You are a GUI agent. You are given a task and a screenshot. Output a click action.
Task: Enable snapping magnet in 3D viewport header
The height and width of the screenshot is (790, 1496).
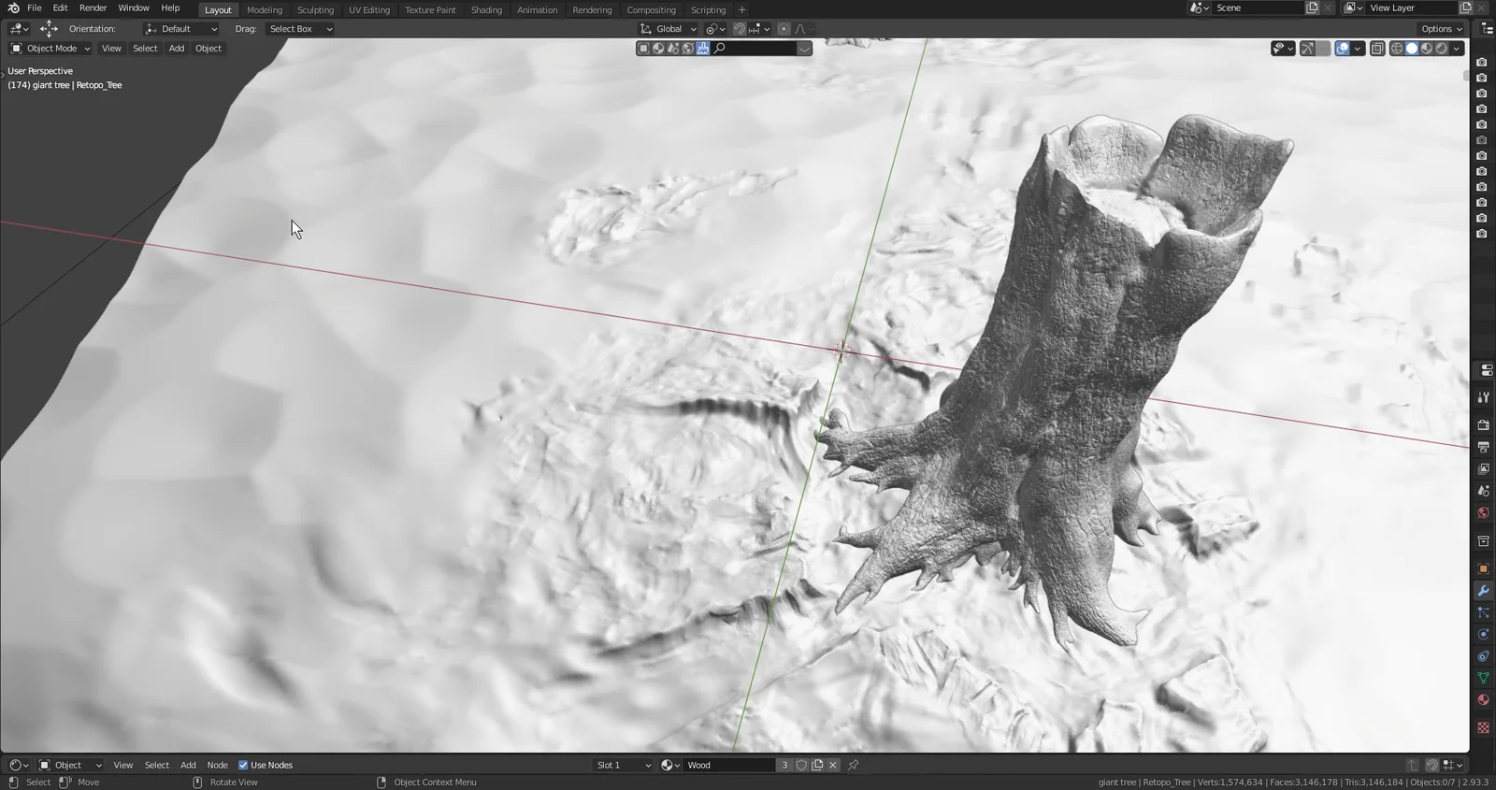pyautogui.click(x=739, y=29)
